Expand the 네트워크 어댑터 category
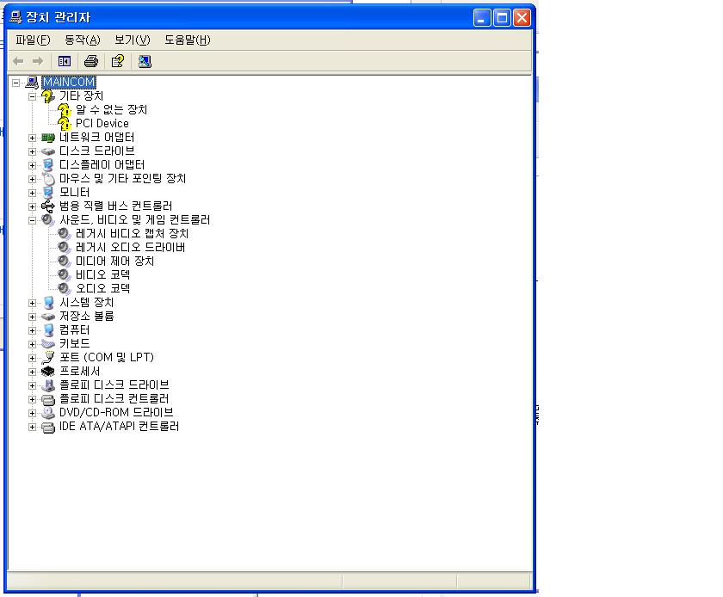This screenshot has width=723, height=597. [32, 138]
